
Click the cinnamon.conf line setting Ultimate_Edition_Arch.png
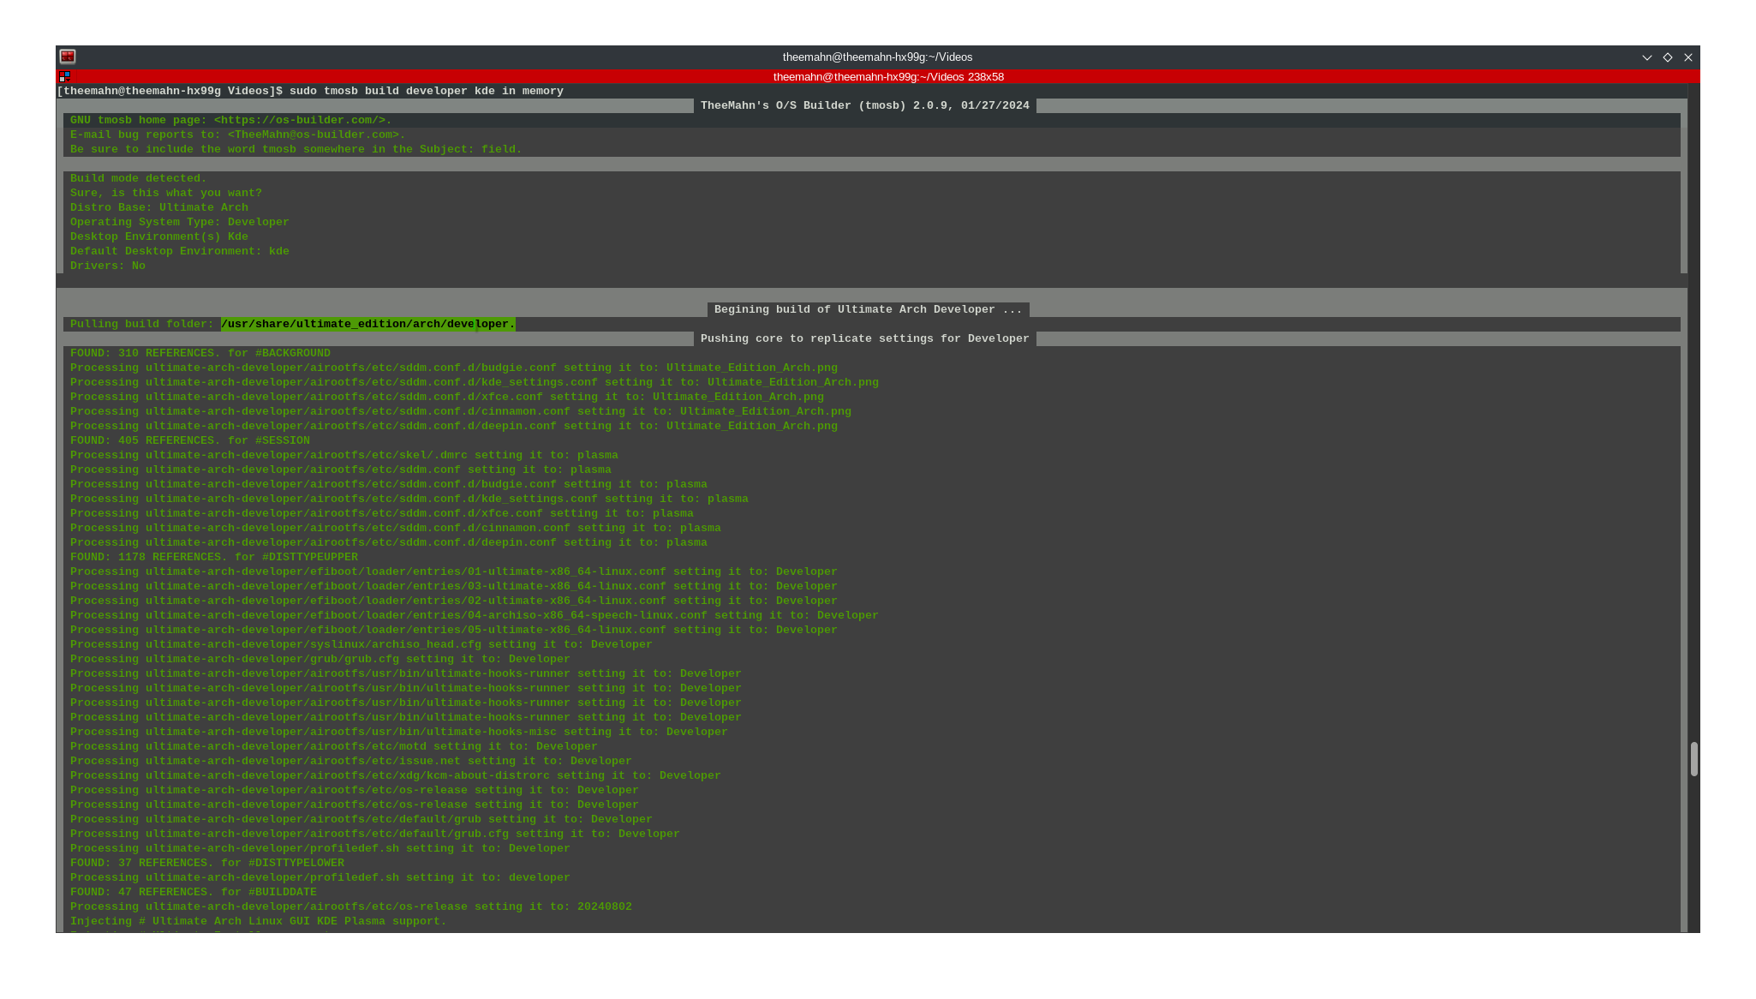tap(461, 411)
